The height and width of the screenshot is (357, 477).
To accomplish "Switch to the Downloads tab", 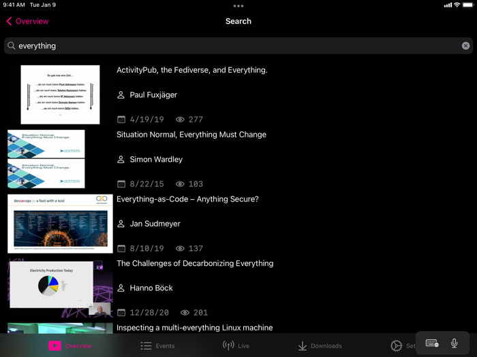I will click(x=320, y=345).
